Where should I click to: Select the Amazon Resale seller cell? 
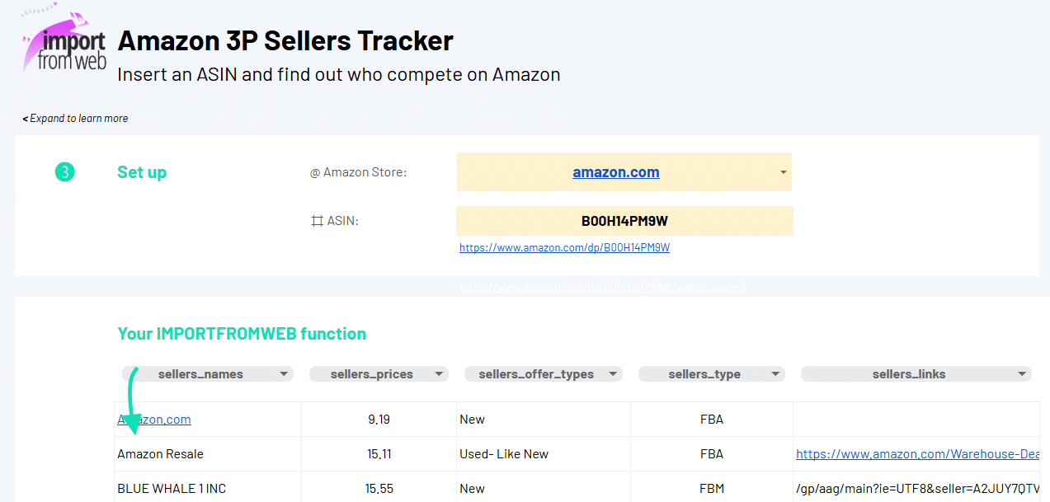coord(161,454)
